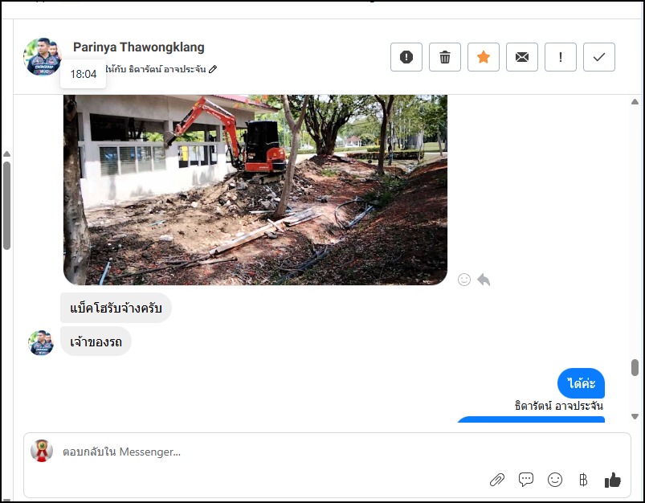
Task: Mark conversation as spam with exclamation octagon icon
Action: click(406, 57)
